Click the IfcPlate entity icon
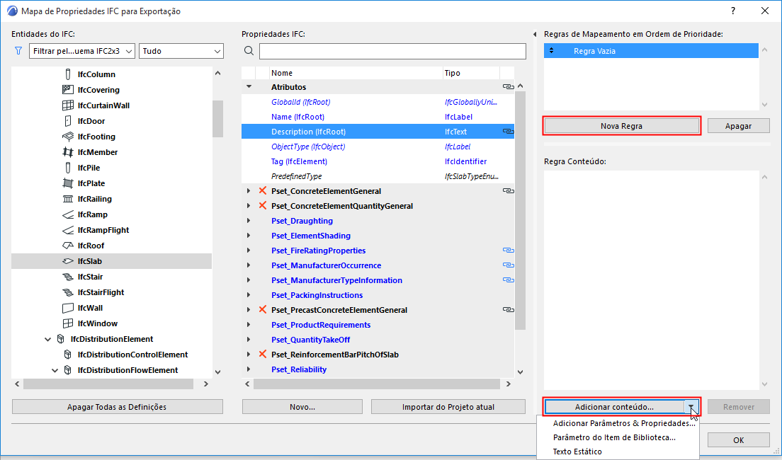 68,183
